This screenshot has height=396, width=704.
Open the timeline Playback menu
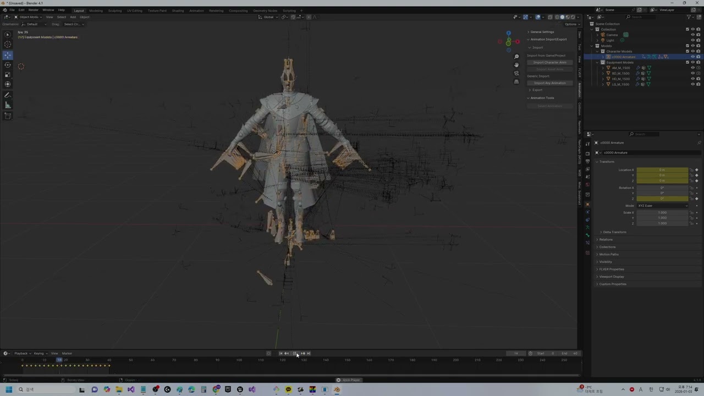tap(22, 353)
